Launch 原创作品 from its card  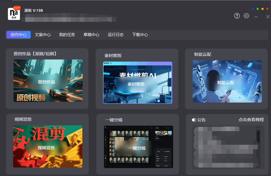click(x=47, y=81)
